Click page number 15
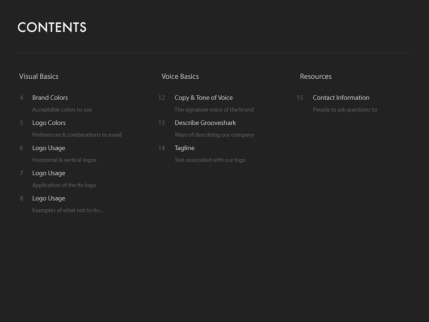Image resolution: width=429 pixels, height=322 pixels. point(299,97)
